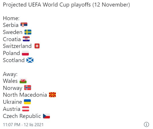
Task: Click the tweet headline text
Action: 66,5
